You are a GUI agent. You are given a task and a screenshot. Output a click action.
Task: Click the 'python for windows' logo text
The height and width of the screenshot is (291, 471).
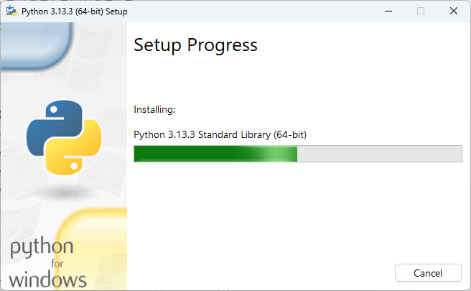(48, 263)
